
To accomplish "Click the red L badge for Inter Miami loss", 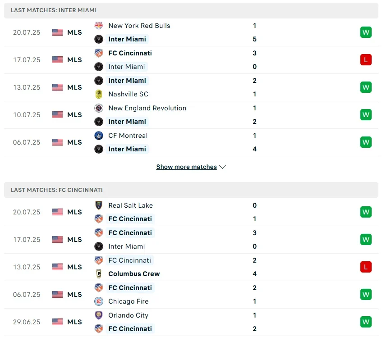I will pyautogui.click(x=366, y=60).
